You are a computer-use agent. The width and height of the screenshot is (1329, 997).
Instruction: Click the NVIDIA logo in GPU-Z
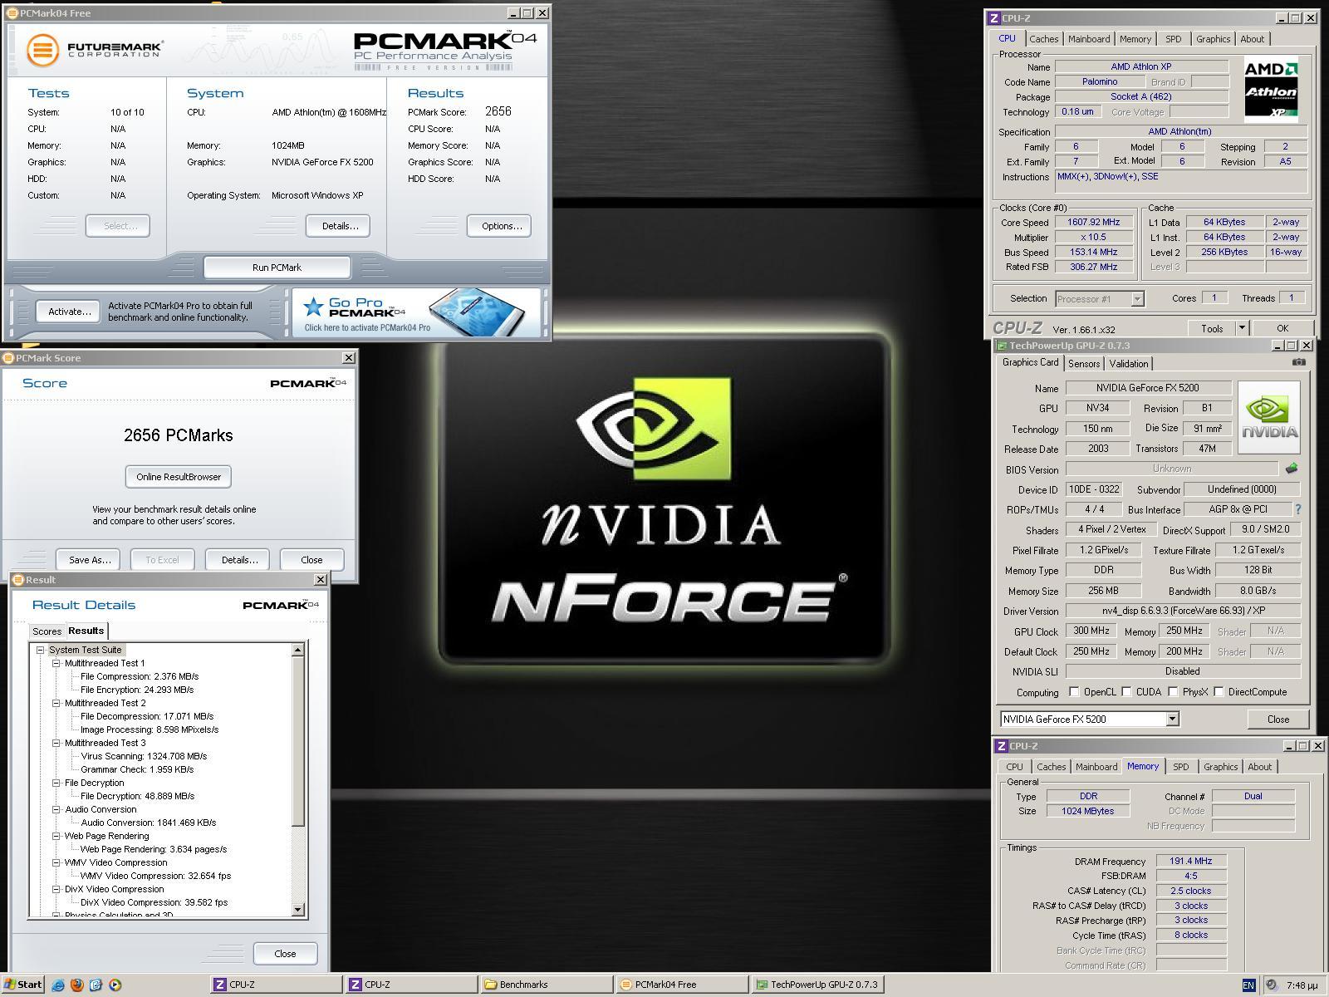1269,418
